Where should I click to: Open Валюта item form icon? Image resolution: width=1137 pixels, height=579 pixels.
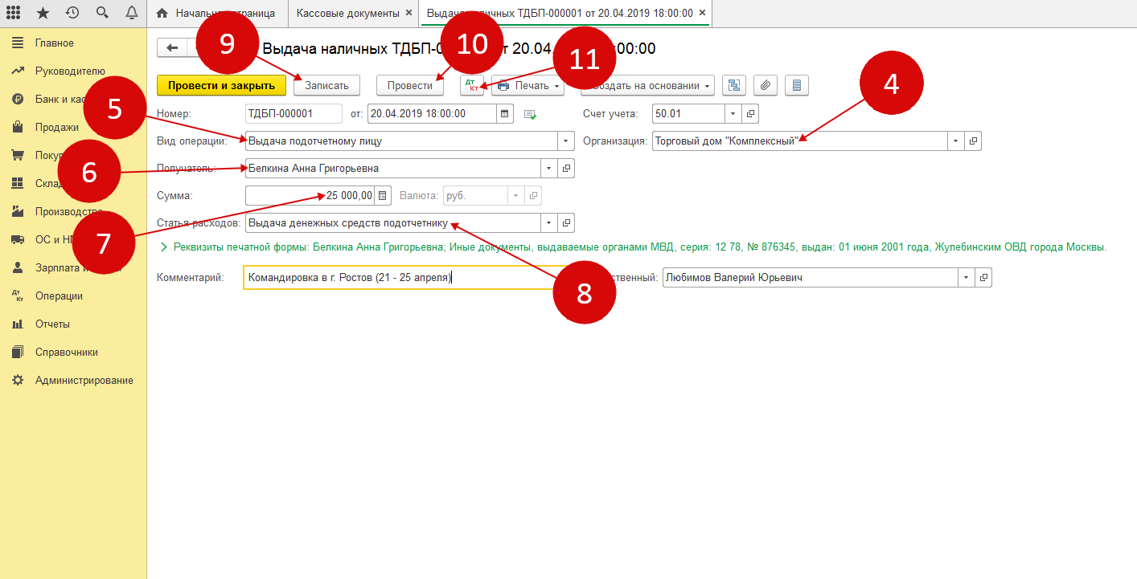(533, 195)
